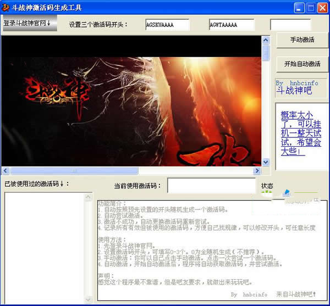
Task: Maximize the activation code tool window
Action: coord(310,8)
